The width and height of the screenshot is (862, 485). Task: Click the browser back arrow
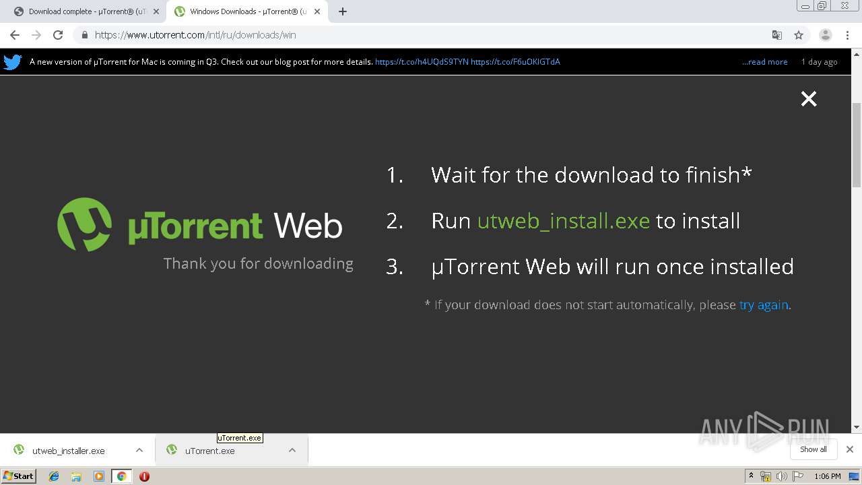tap(15, 35)
